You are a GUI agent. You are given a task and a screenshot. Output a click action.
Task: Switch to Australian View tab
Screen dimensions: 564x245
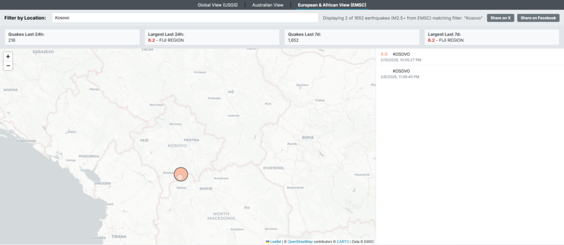(x=267, y=5)
